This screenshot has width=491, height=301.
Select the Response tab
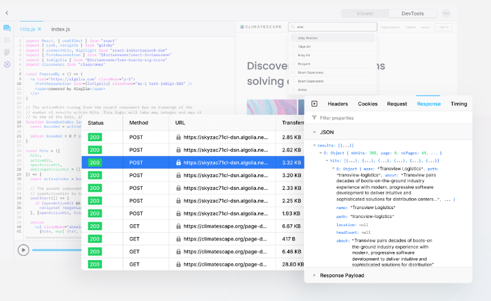[x=428, y=104]
